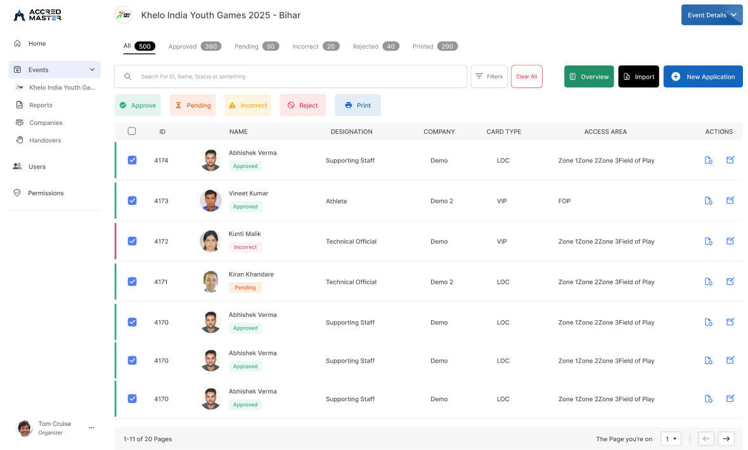Open Khelo India Youth Ga... sidebar item
748x450 pixels.
(x=55, y=87)
